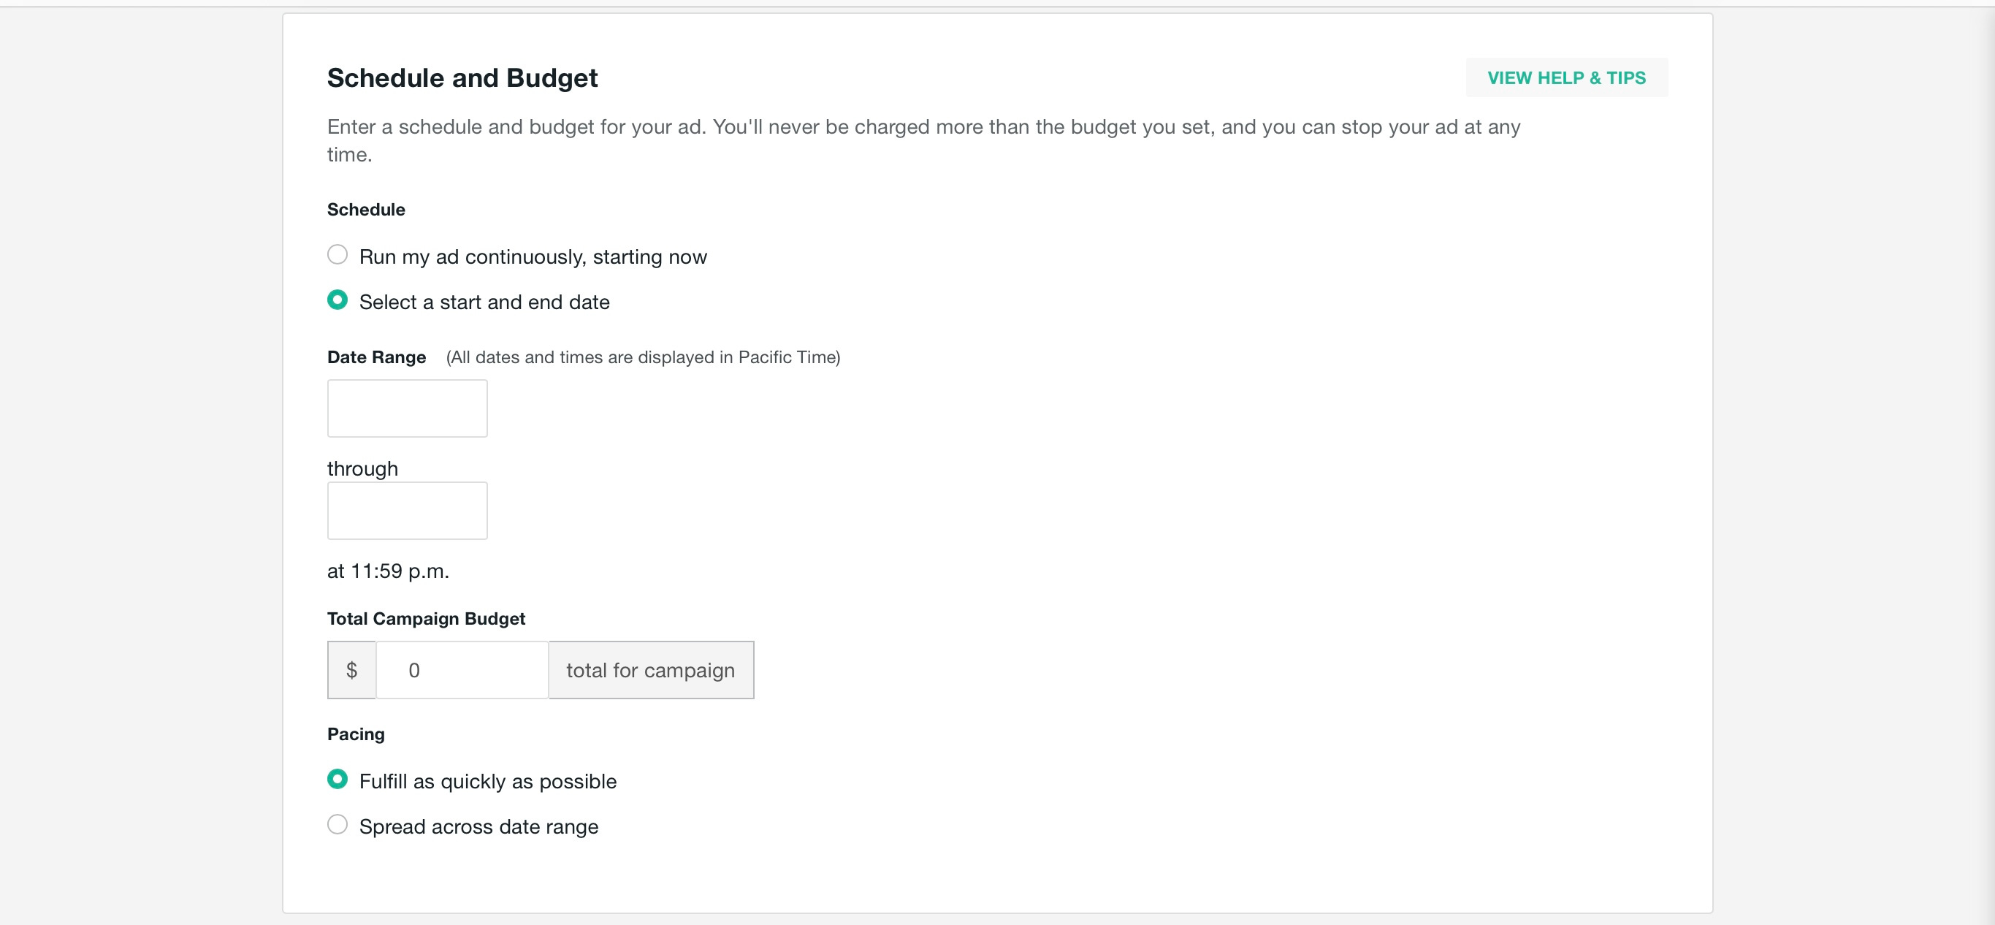Click the 'Schedule' section label
Image resolution: width=1995 pixels, height=925 pixels.
click(365, 209)
